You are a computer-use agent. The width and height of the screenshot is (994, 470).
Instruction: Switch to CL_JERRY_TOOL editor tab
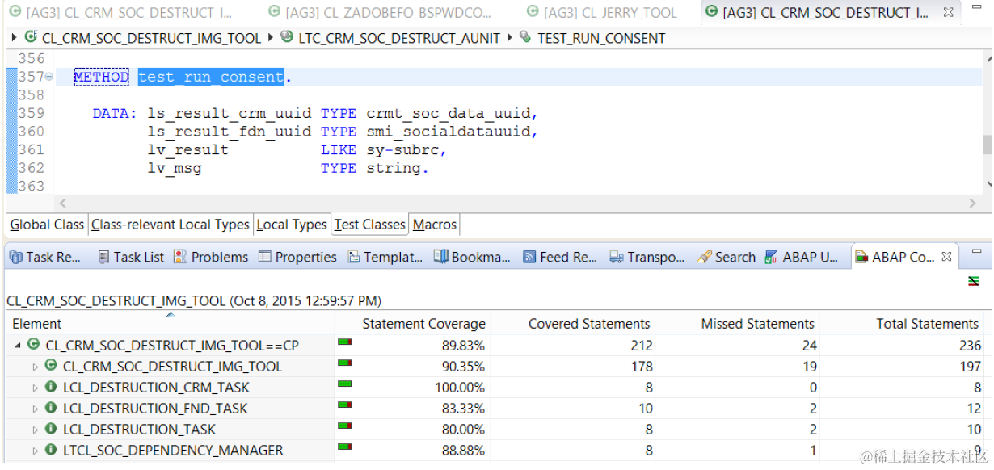tap(602, 12)
